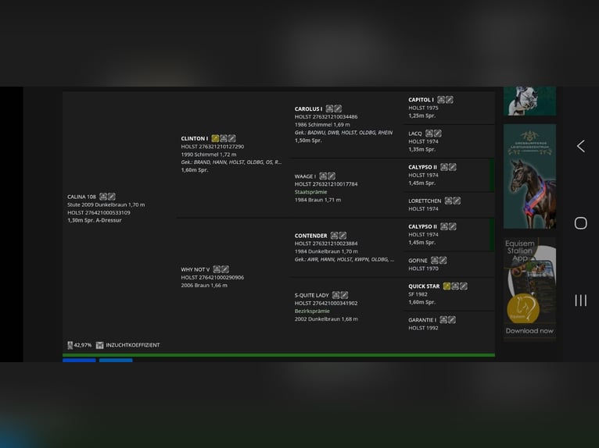Click the pencil icon next to WHY NOT V
This screenshot has width=599, height=448.
pyautogui.click(x=225, y=270)
